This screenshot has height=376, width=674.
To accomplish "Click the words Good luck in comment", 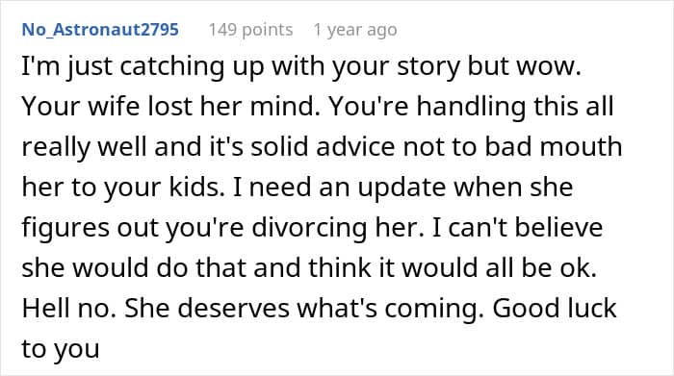I will [x=555, y=308].
